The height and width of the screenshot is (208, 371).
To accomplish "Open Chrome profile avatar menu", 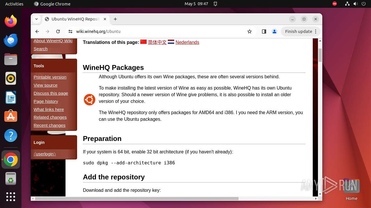I will [274, 31].
